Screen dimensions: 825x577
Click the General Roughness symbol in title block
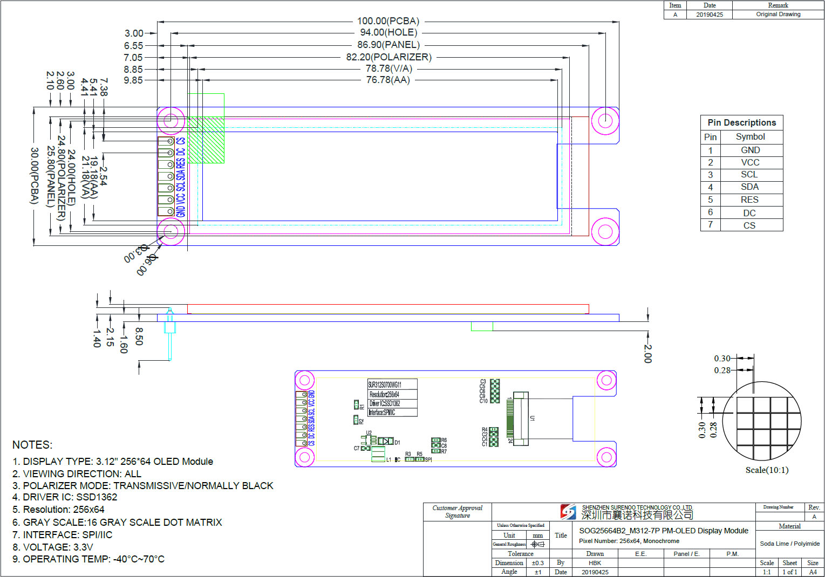(x=537, y=544)
